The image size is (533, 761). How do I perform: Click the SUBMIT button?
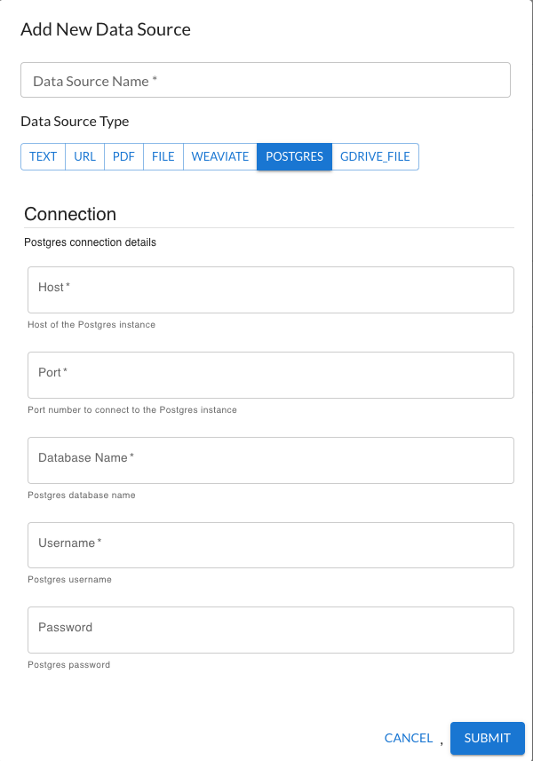(x=487, y=738)
